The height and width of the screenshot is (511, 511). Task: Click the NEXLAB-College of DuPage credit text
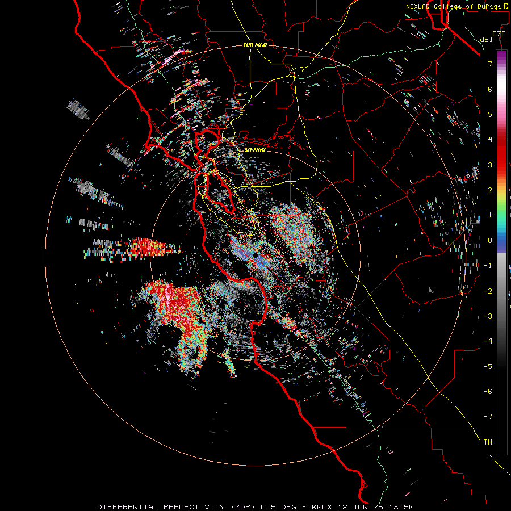click(458, 6)
